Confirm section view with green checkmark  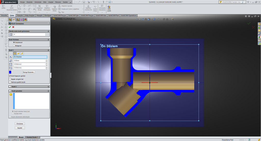pos(10,27)
